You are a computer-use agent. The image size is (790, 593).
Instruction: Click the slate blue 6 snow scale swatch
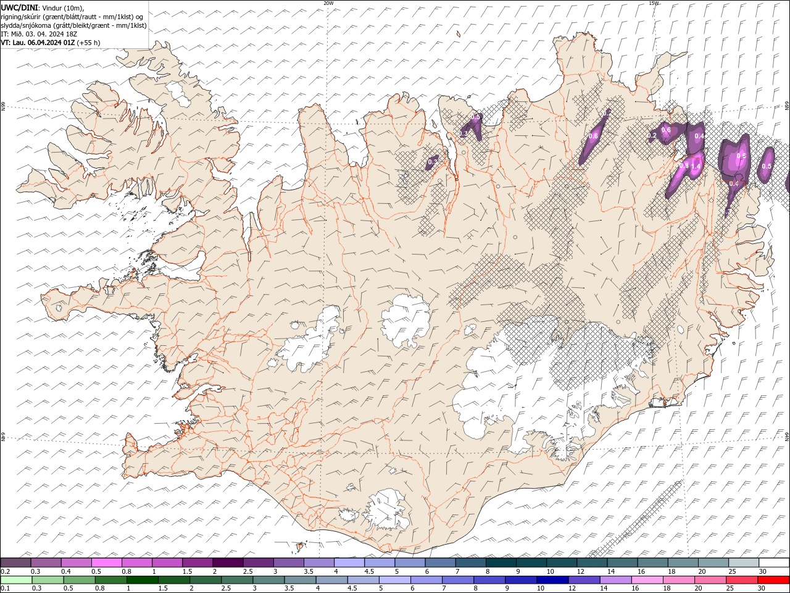coord(440,563)
